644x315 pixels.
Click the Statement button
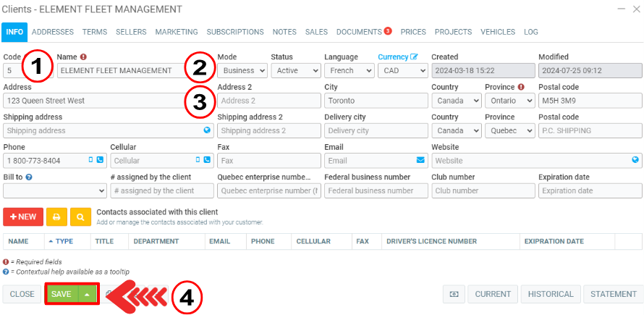(x=614, y=294)
